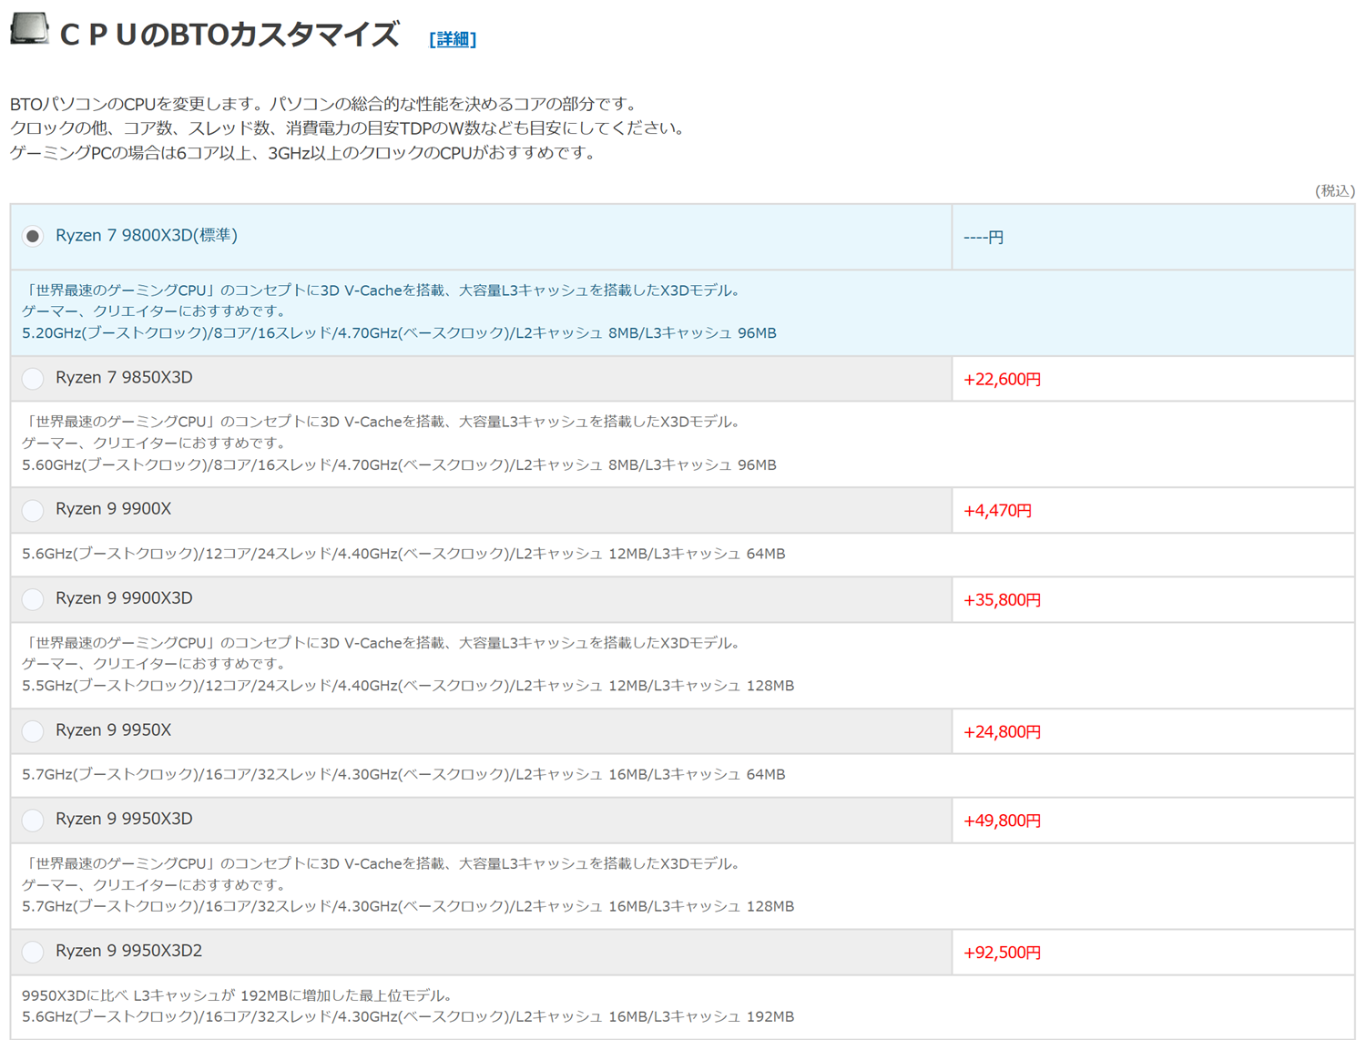
Task: Click the +49,800円 price
Action: 1003,821
